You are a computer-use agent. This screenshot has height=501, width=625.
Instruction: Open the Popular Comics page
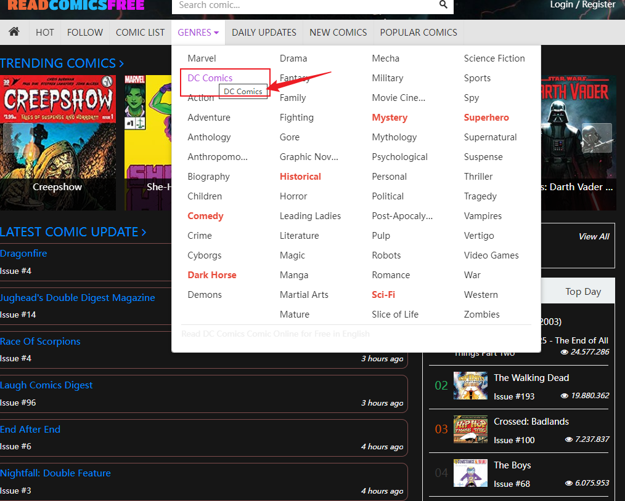[419, 32]
